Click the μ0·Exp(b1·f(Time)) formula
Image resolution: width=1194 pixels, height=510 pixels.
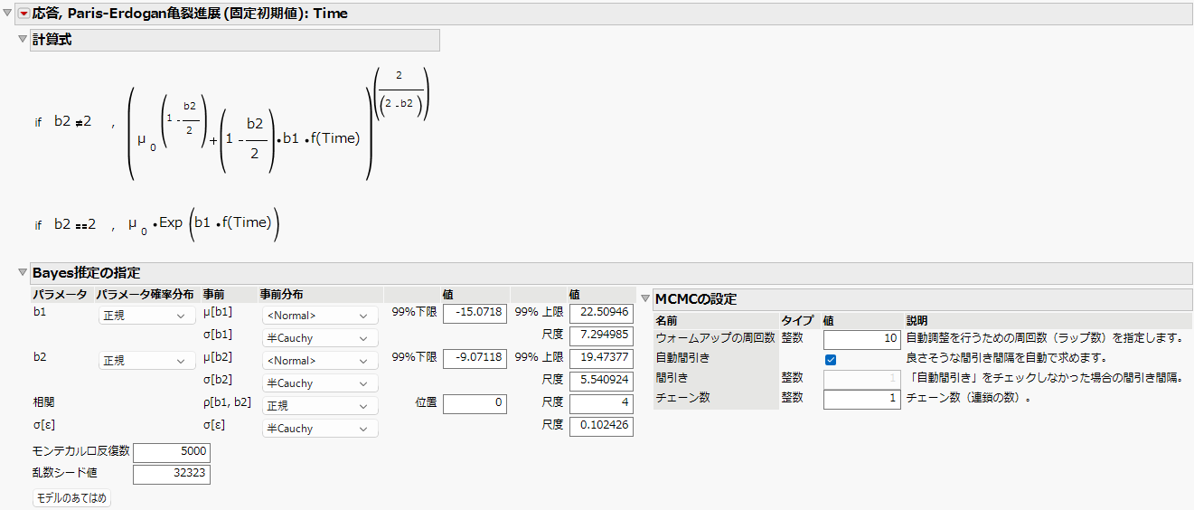pos(203,222)
